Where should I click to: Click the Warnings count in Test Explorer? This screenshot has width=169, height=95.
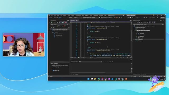(60, 26)
